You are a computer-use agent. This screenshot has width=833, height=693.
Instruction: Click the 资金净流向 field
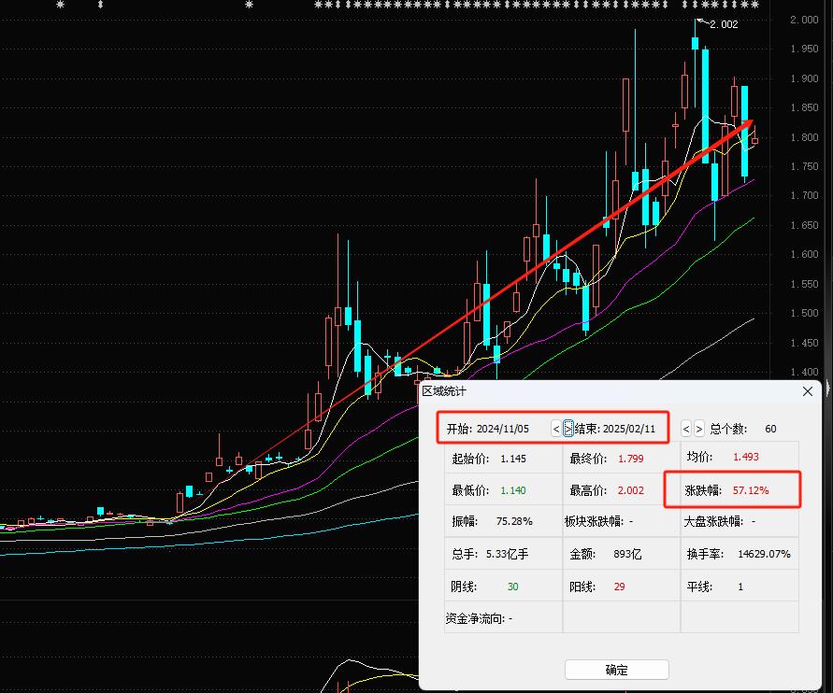(x=481, y=618)
